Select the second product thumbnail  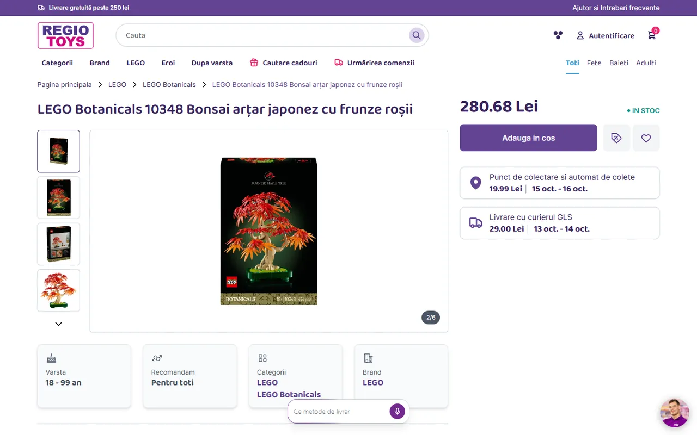(59, 197)
